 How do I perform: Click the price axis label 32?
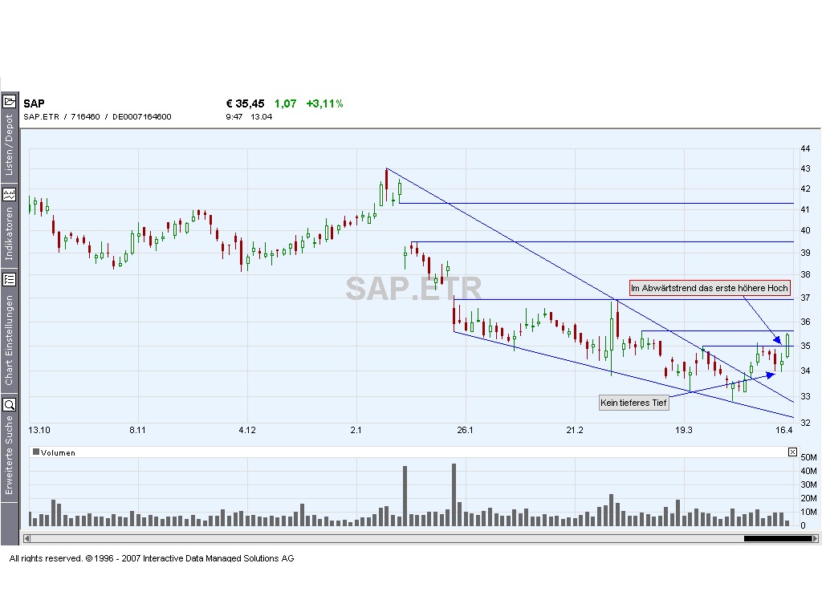(805, 423)
